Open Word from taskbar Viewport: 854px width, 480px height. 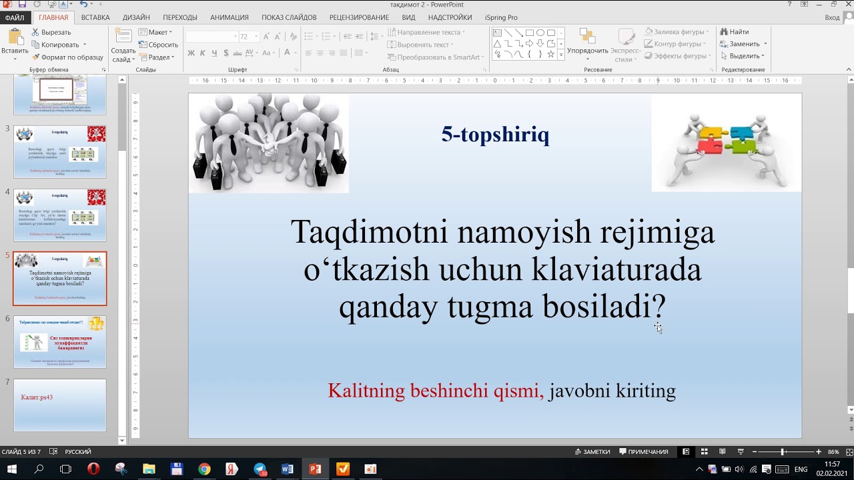[x=288, y=469]
